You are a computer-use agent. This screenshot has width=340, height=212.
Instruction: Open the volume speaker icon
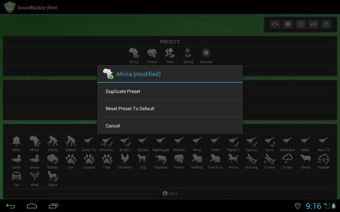pos(313,24)
